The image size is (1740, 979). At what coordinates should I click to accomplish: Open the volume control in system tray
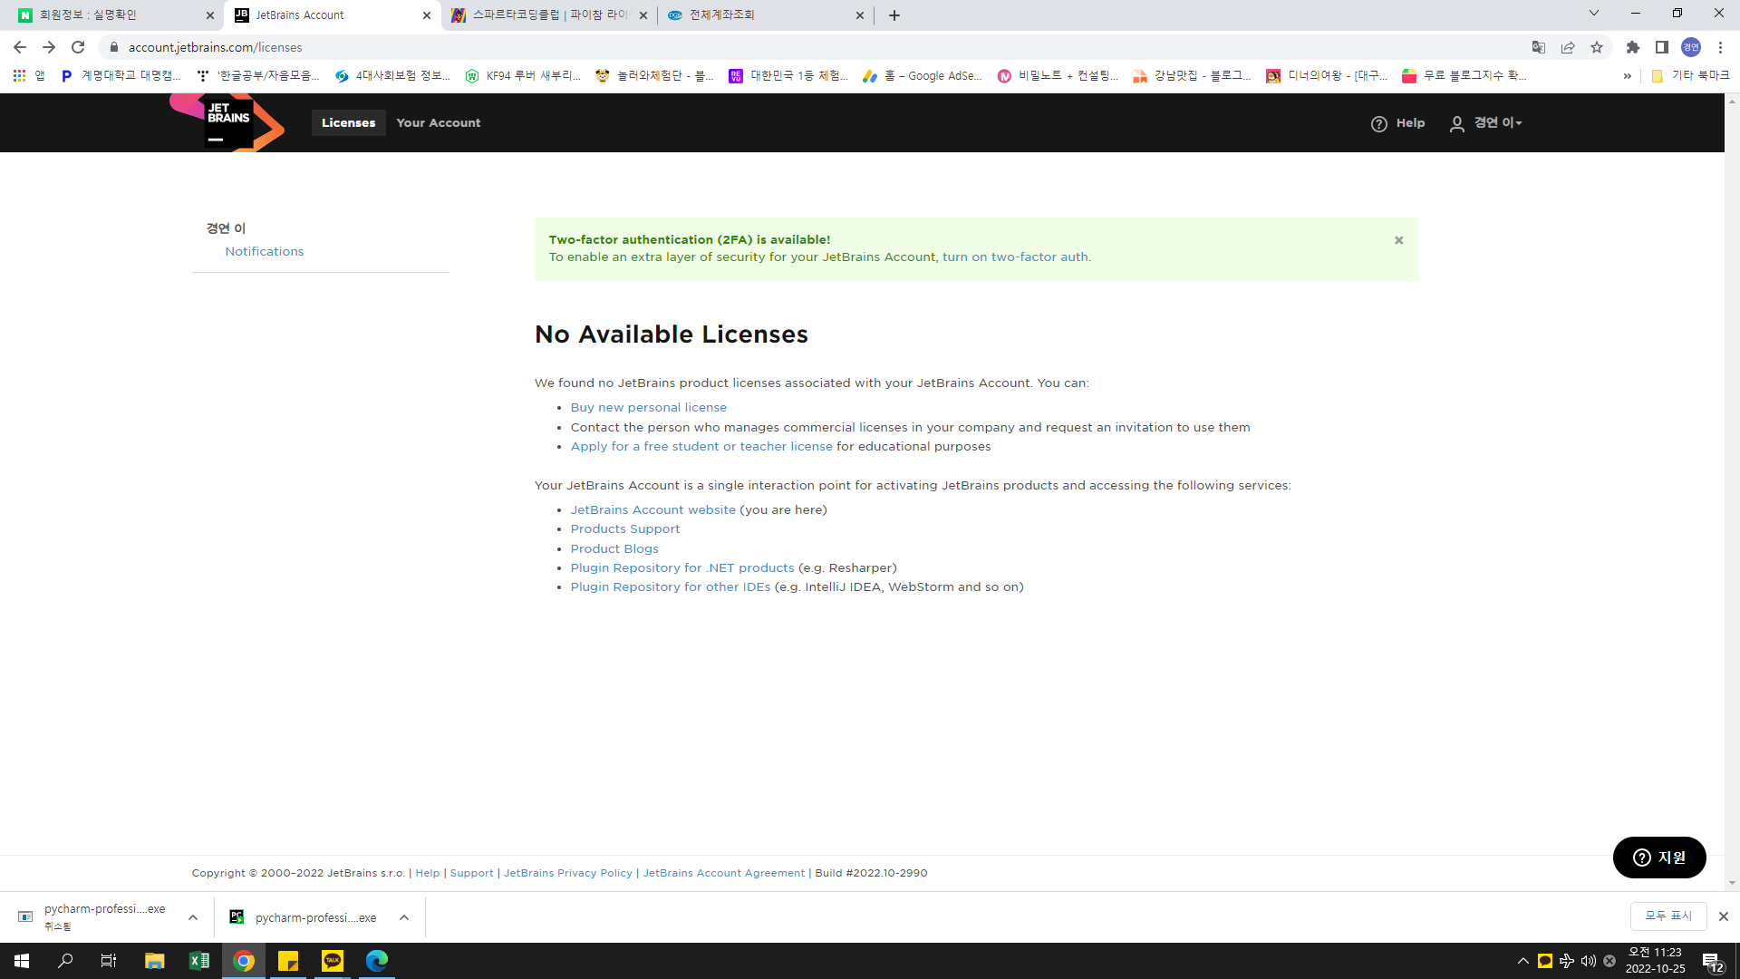tap(1588, 961)
